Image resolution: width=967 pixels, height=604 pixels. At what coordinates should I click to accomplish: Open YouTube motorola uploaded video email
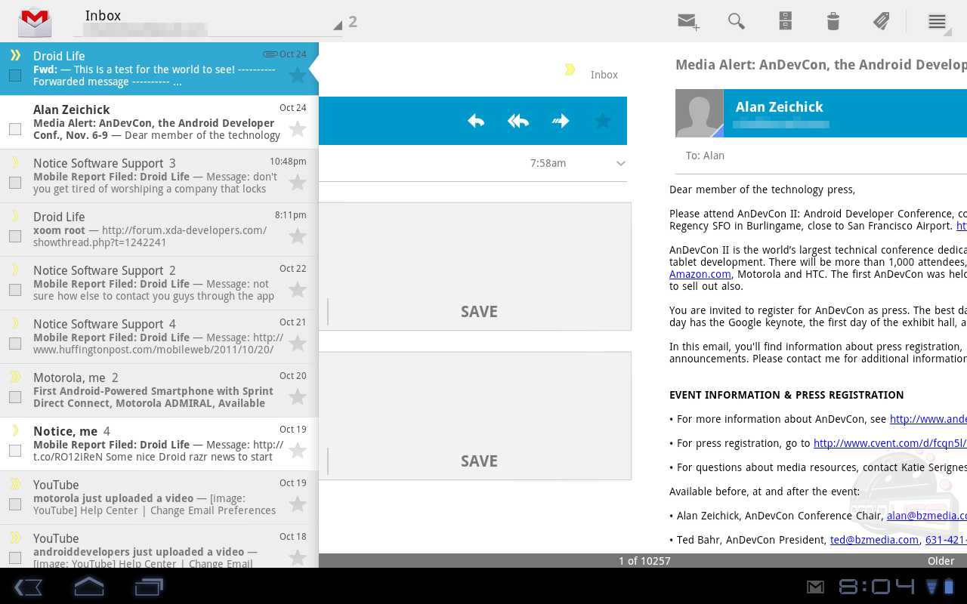(x=151, y=498)
